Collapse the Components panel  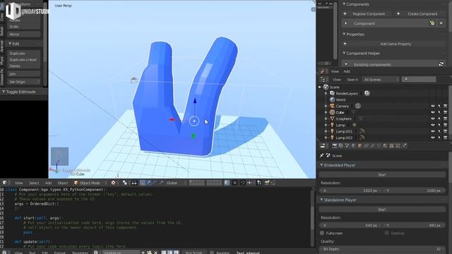tap(344, 4)
